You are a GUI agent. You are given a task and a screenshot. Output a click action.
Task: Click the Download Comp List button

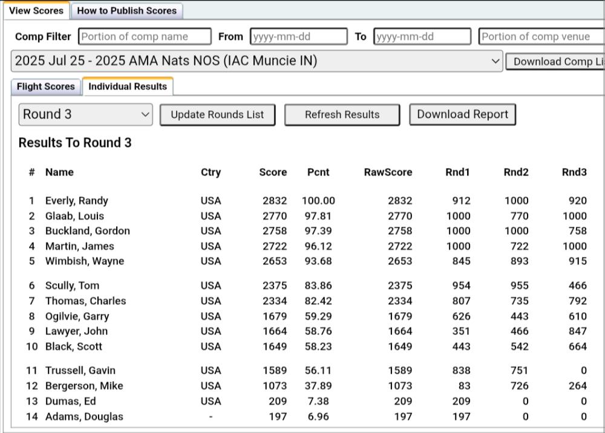(x=555, y=61)
